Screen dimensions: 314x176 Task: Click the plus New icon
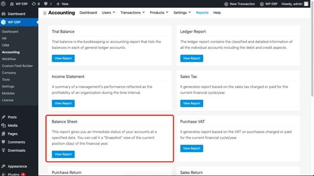(x=58, y=4)
